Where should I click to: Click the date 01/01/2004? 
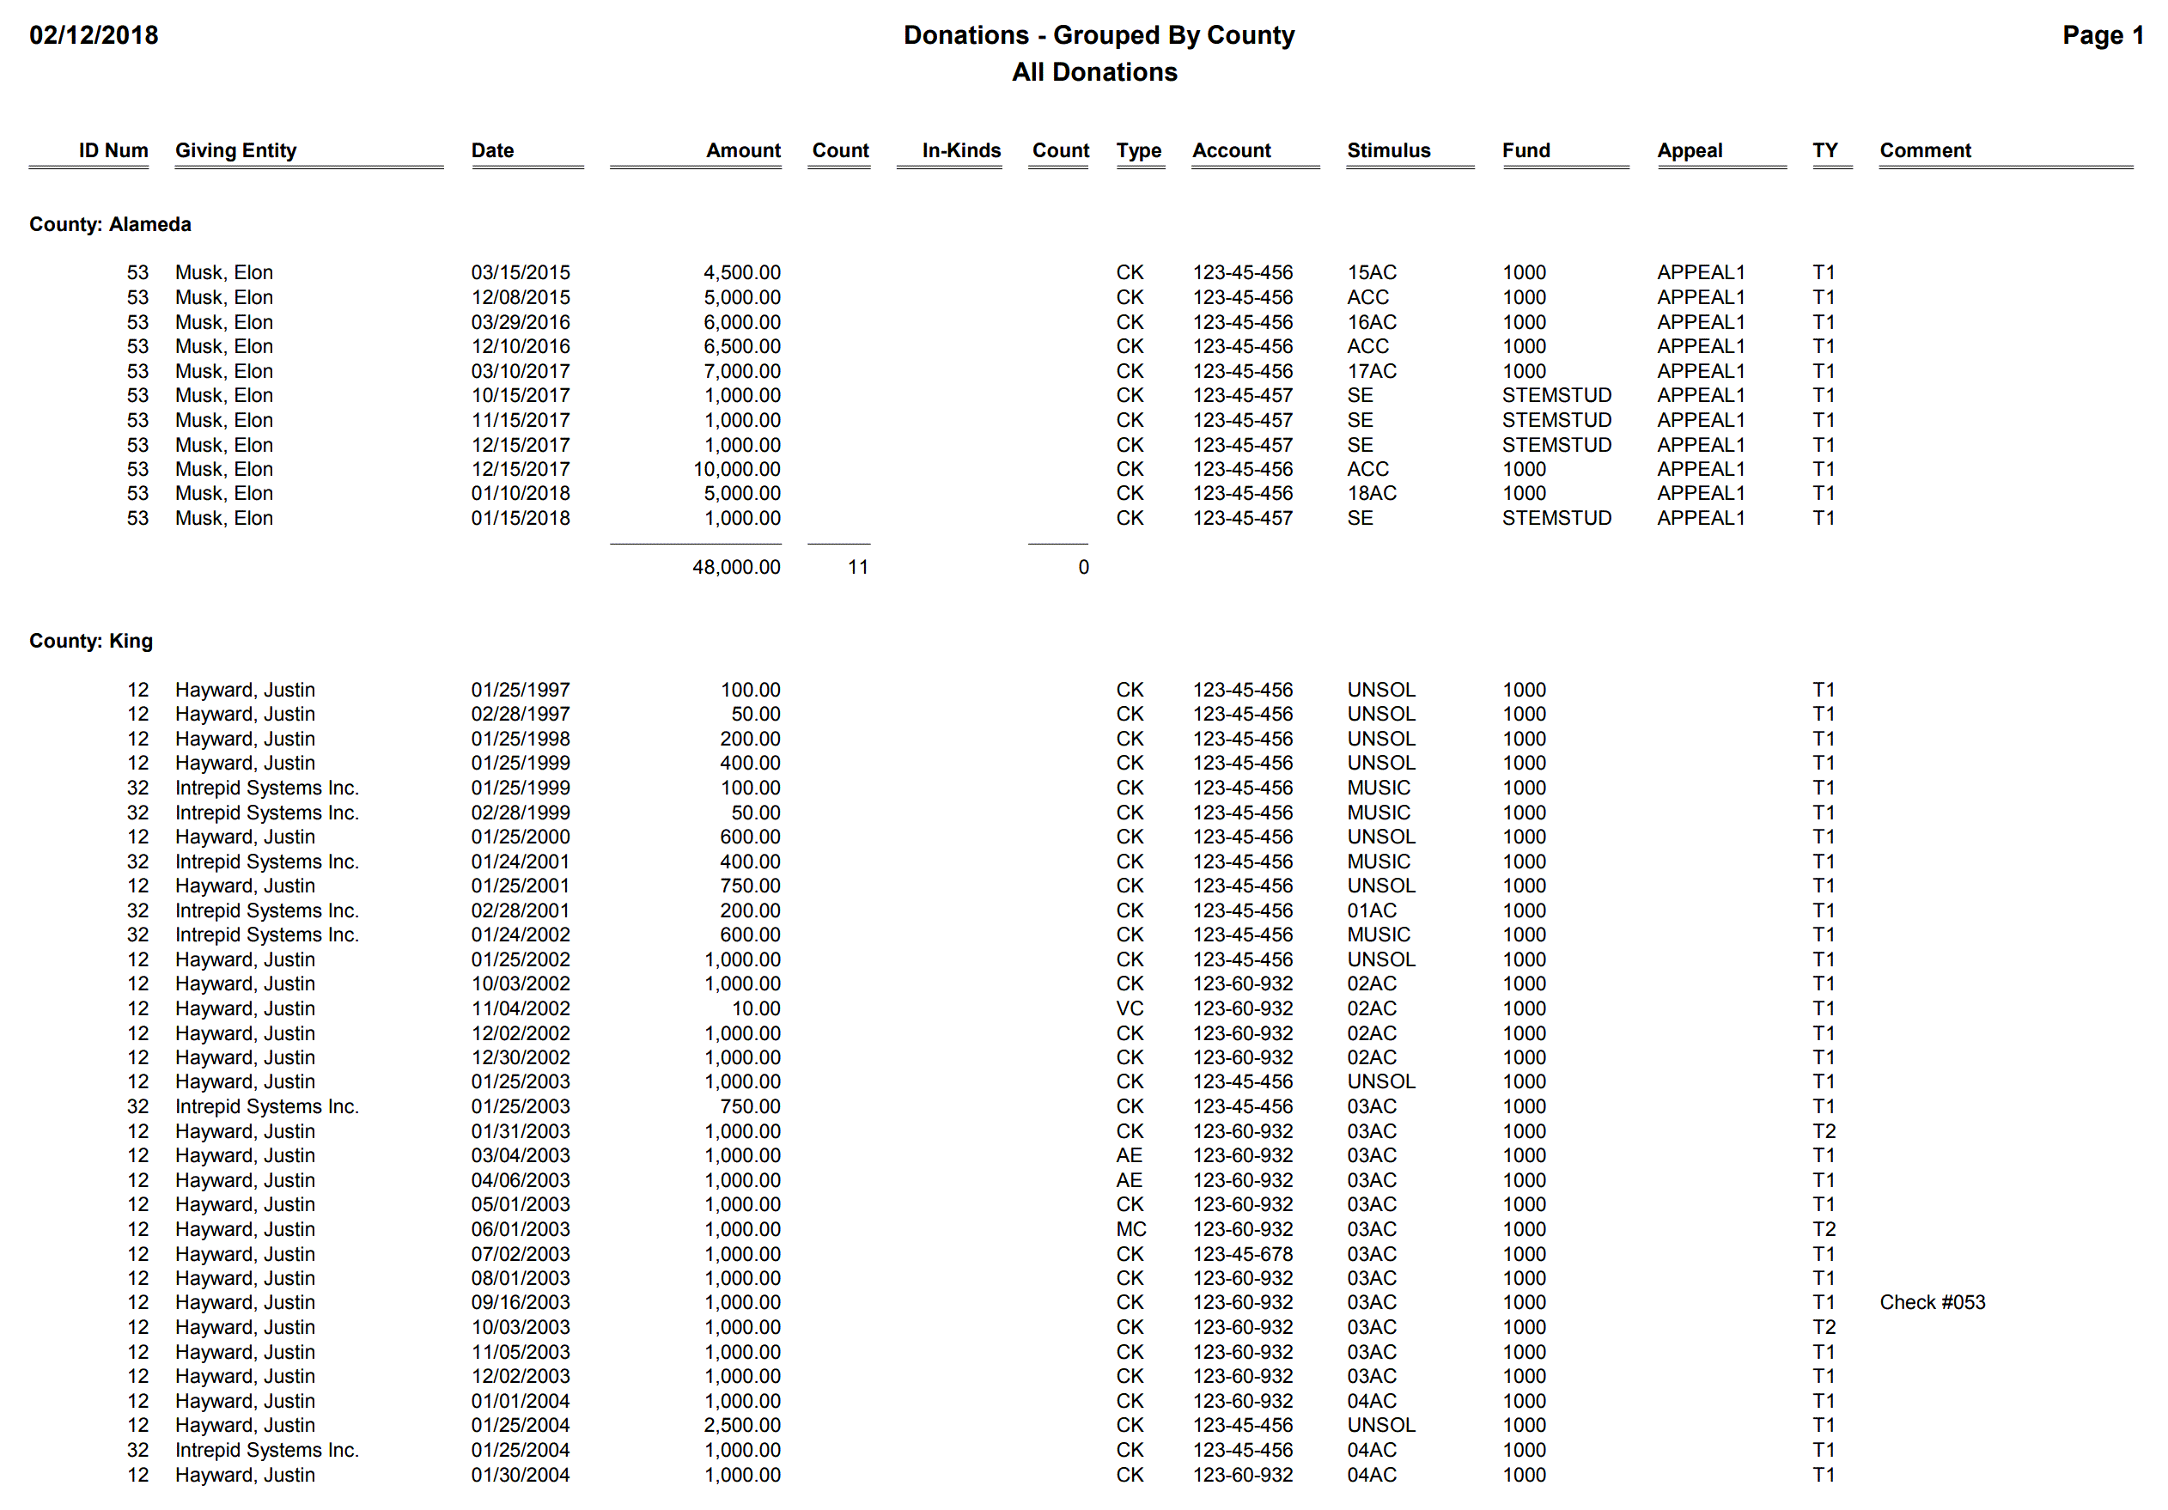click(521, 1402)
